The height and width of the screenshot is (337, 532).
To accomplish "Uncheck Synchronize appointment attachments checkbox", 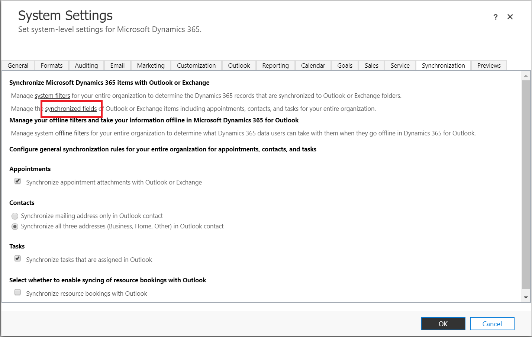I will tap(17, 181).
